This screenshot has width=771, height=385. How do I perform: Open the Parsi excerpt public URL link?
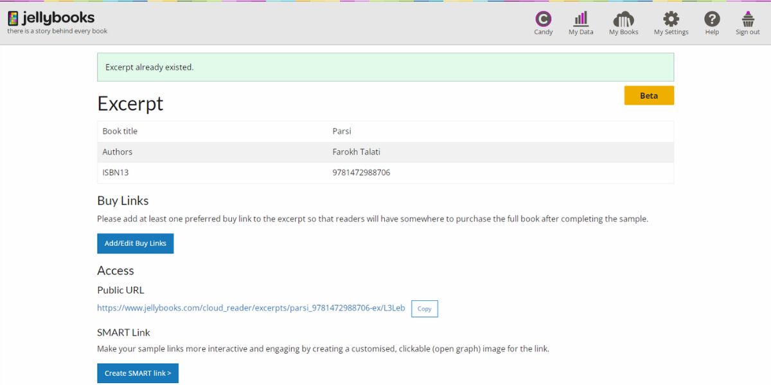pos(251,308)
